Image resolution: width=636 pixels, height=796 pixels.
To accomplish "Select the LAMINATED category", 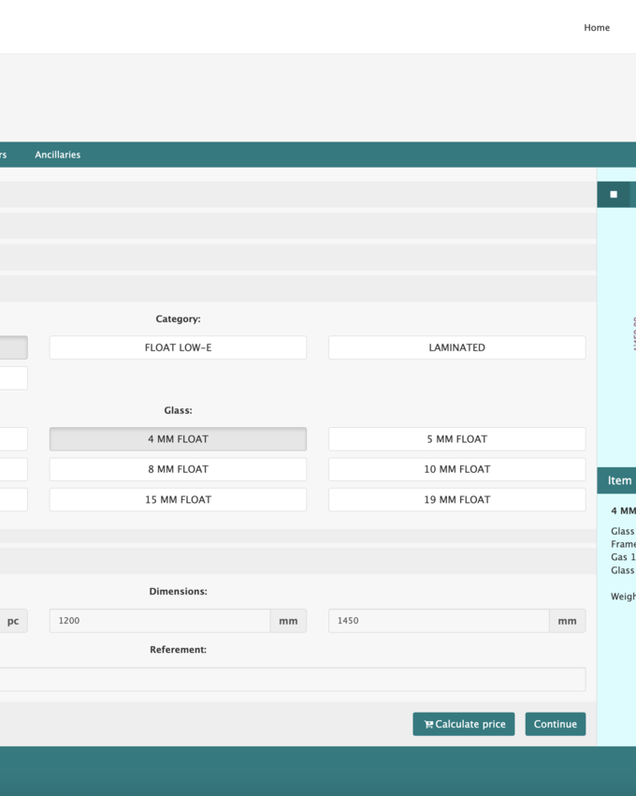I will click(x=456, y=347).
